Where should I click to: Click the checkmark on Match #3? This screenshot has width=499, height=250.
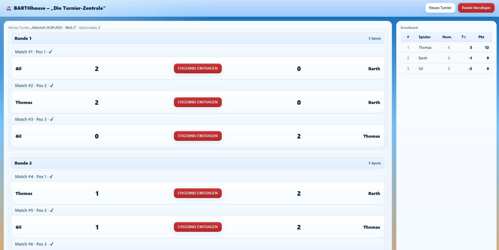(x=52, y=119)
